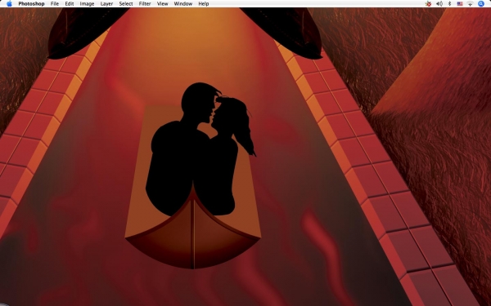Screen dimensions: 491x306
Task: Open Spotlight search
Action: pos(481,4)
